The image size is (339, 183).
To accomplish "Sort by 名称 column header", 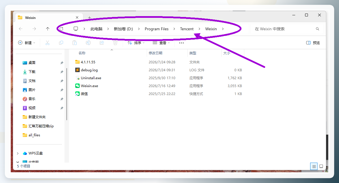I will 82,53.
